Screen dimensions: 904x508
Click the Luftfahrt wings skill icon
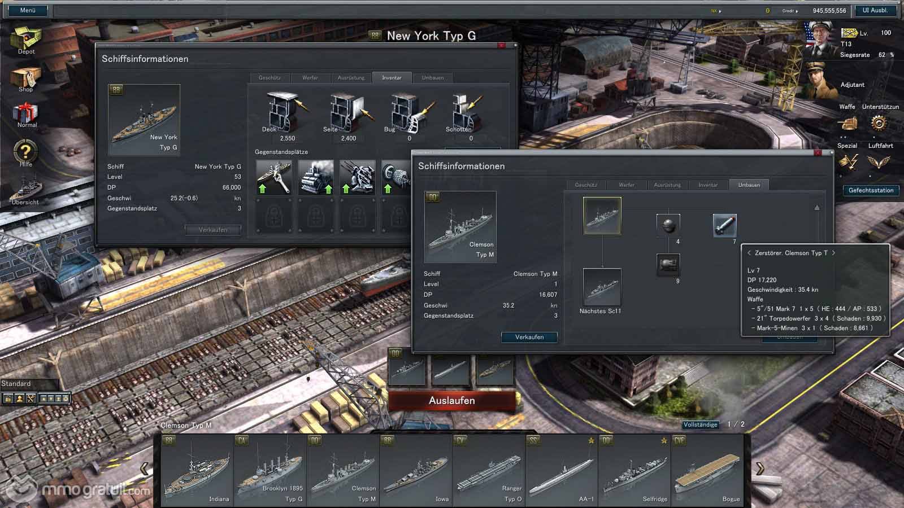tap(877, 163)
